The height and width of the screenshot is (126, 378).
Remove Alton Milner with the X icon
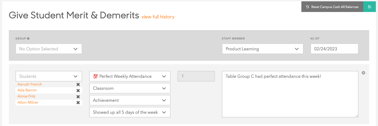point(78,103)
